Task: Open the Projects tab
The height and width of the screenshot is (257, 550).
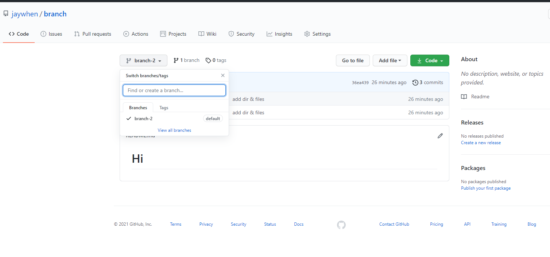Action: [x=173, y=34]
